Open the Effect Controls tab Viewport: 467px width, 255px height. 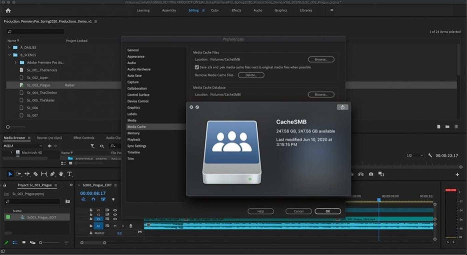[84, 138]
